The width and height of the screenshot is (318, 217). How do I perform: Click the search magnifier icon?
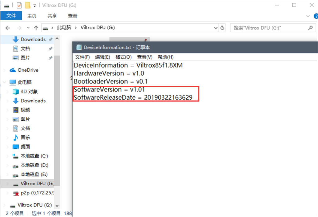point(310,28)
